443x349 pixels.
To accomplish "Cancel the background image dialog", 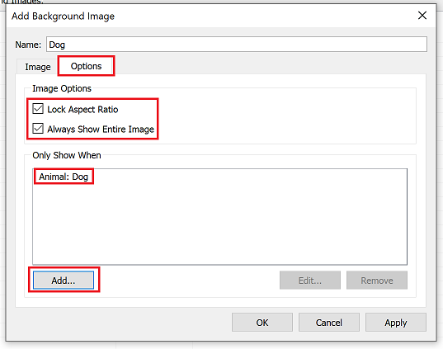I will (329, 322).
